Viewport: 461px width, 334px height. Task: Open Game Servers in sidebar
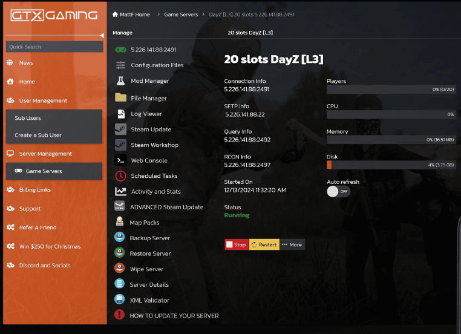[54, 171]
